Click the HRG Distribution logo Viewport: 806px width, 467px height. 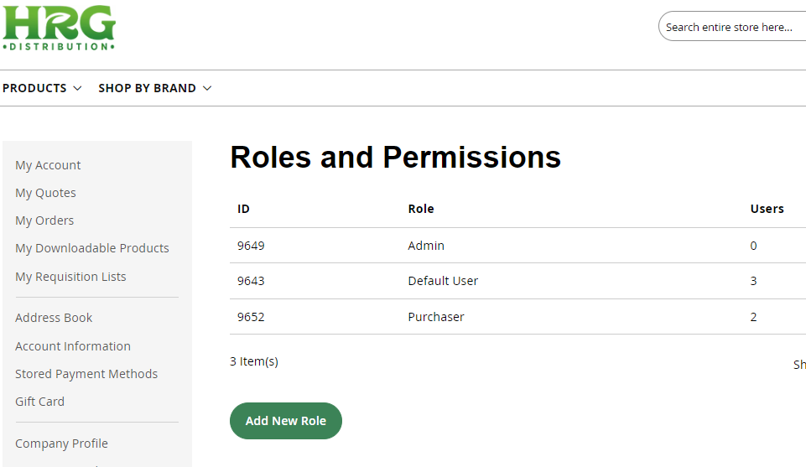[x=59, y=28]
